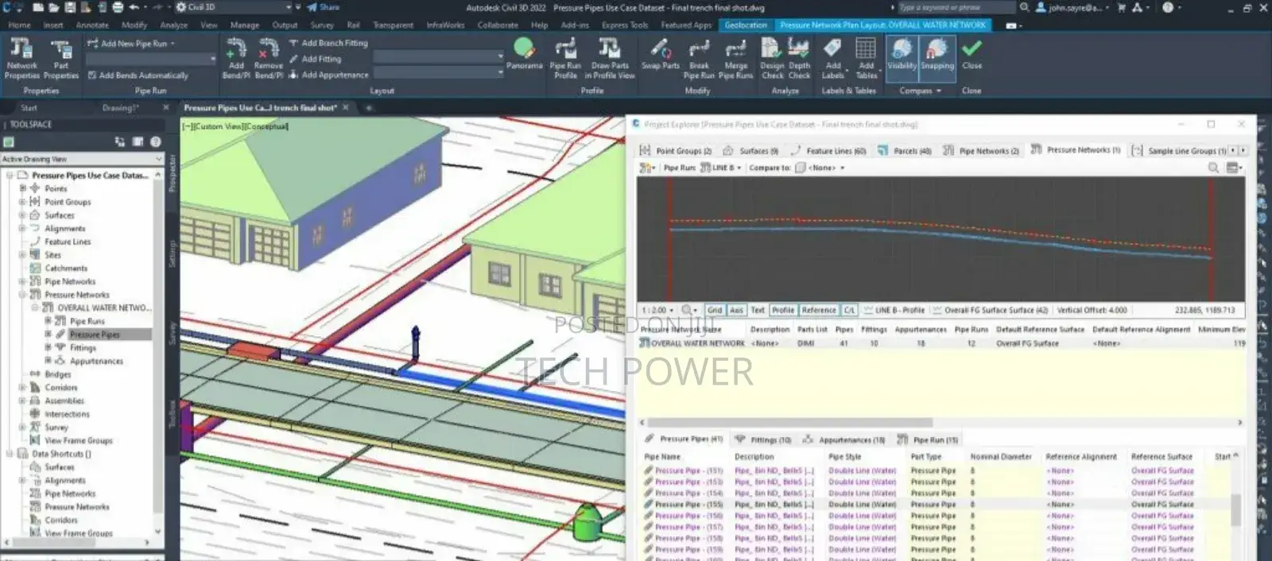Click the Undo arrow in quick access toolbar
This screenshot has width=1272, height=561.
[x=134, y=7]
